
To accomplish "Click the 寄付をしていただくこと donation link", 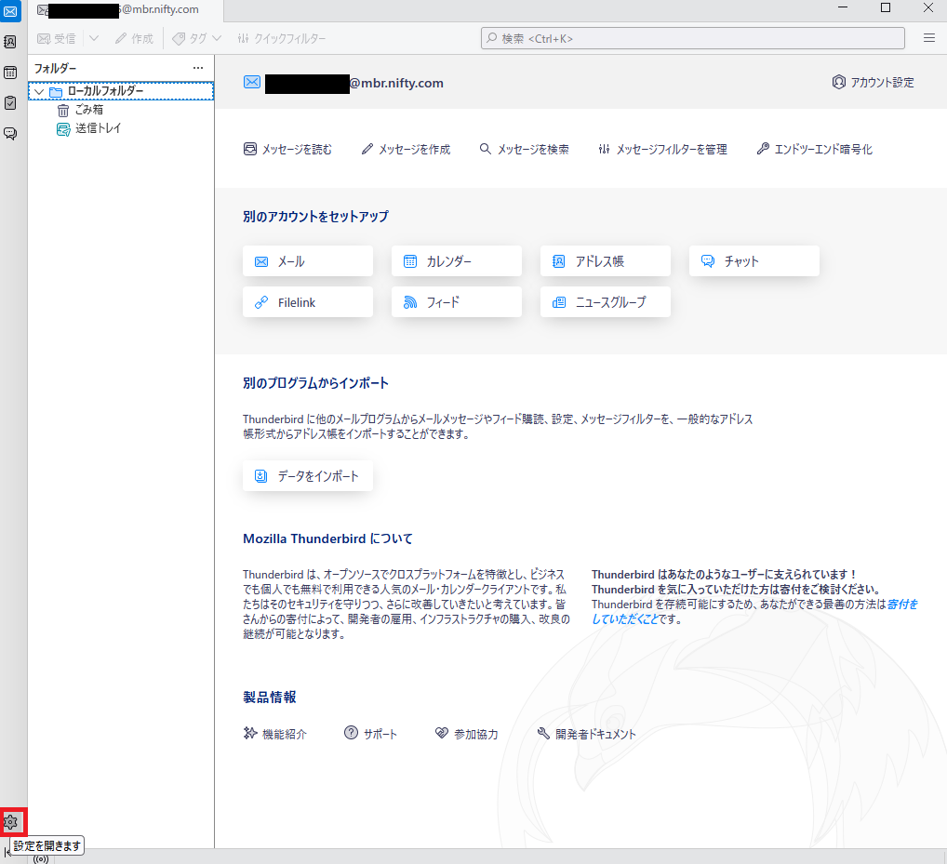I will point(902,605).
